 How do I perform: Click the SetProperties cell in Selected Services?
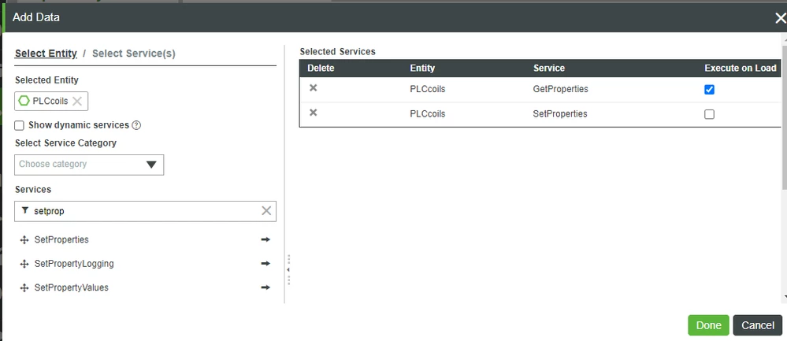click(x=559, y=114)
